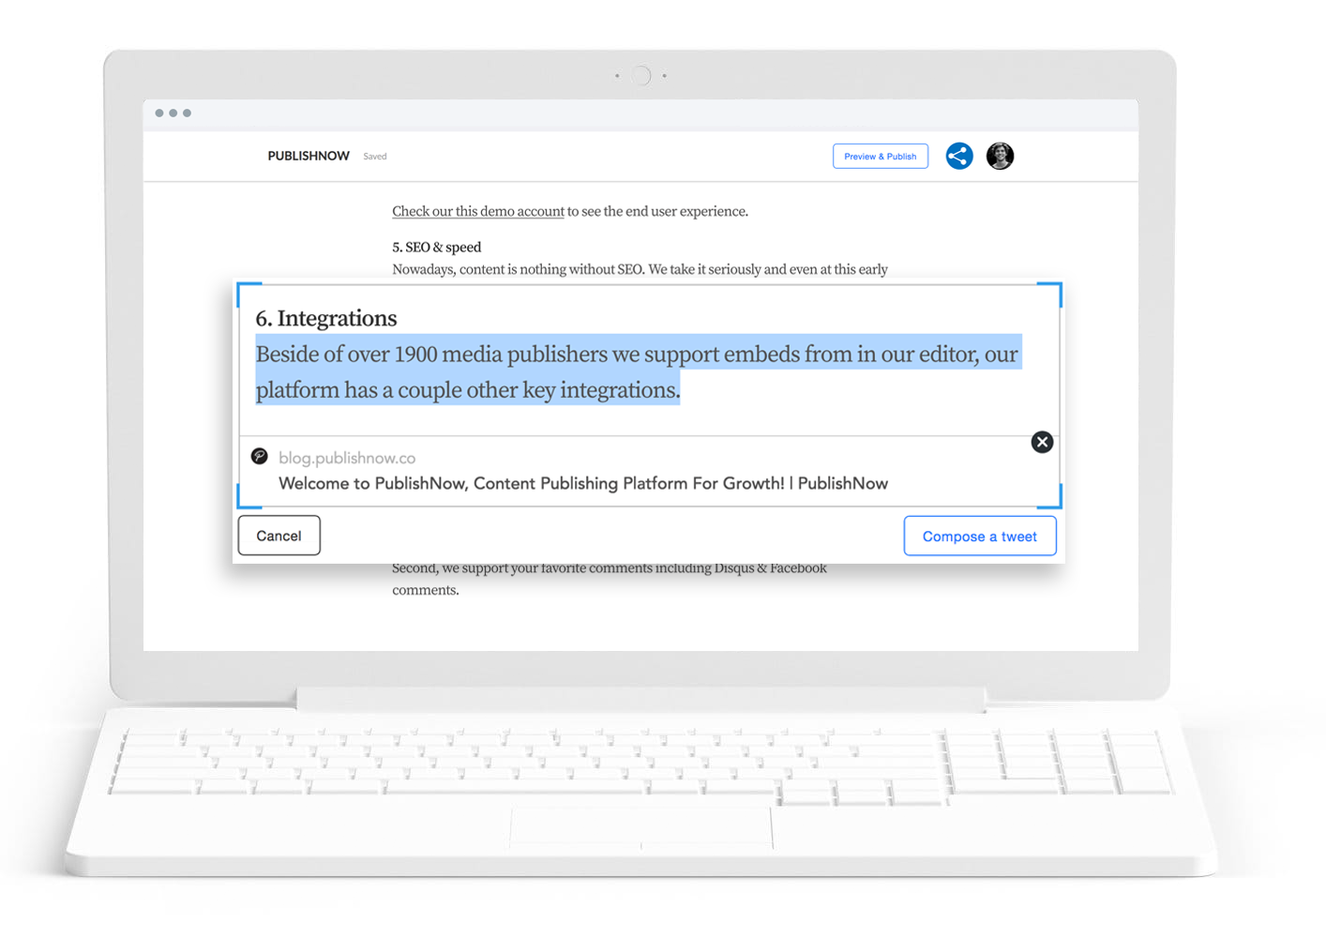
Task: Click the '6. Integrations' heading
Action: [326, 318]
